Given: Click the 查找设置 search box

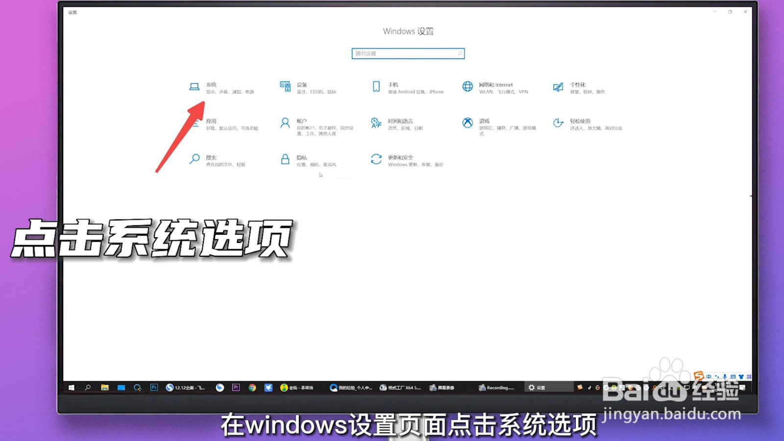Looking at the screenshot, I should point(408,53).
